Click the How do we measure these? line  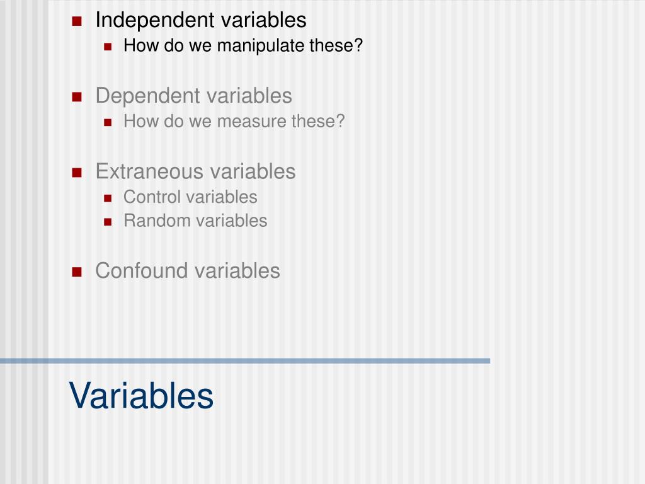pos(234,122)
